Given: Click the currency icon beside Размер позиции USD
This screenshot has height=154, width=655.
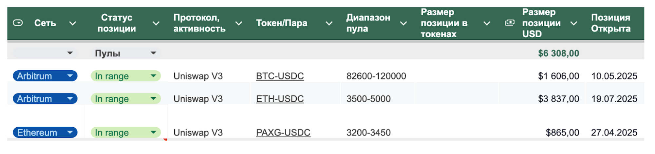Looking at the screenshot, I should [x=510, y=23].
